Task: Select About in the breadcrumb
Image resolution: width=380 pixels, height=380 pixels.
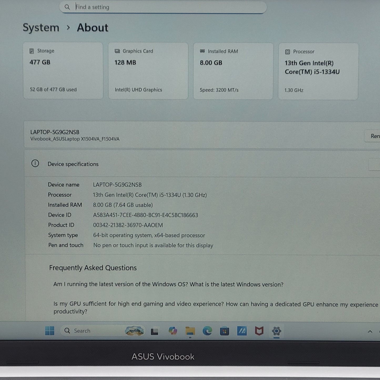Action: pos(92,27)
